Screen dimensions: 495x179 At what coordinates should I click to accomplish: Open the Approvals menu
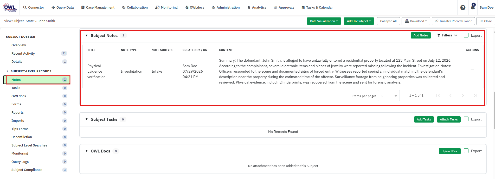pyautogui.click(x=284, y=8)
